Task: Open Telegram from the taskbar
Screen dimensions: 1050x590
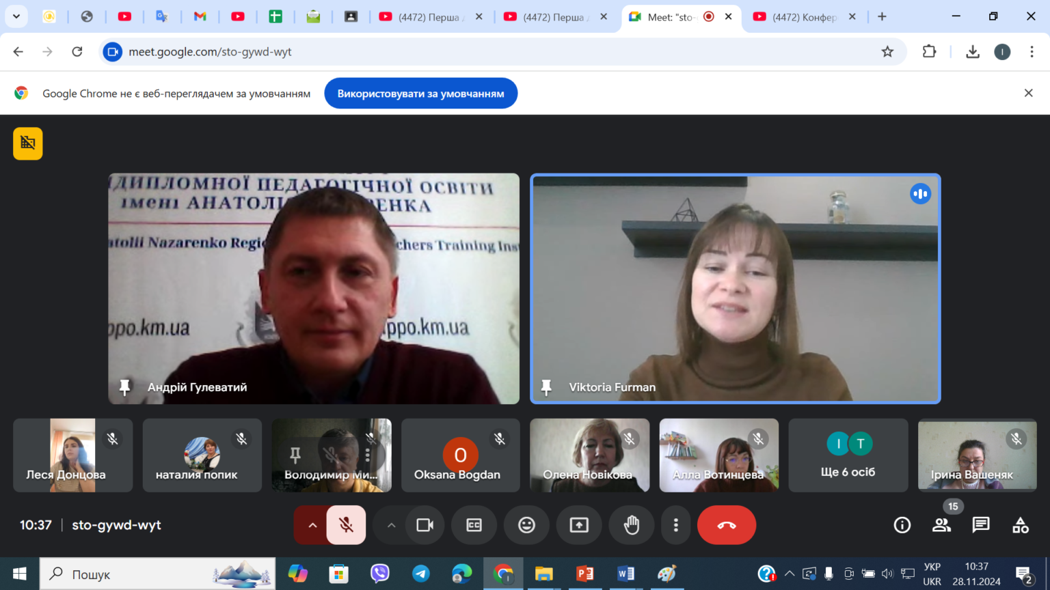Action: click(x=421, y=574)
